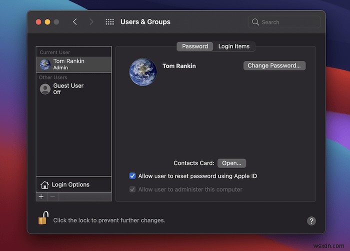Click the dimmed Allow user to administer checkbox
The width and height of the screenshot is (350, 251).
pos(132,189)
